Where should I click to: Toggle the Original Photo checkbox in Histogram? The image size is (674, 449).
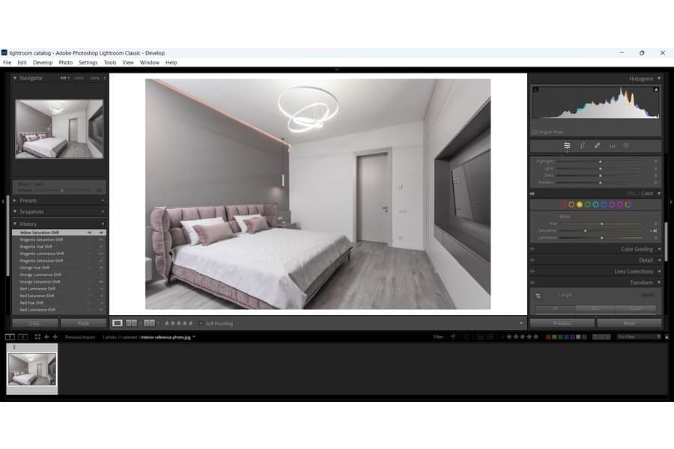[534, 132]
